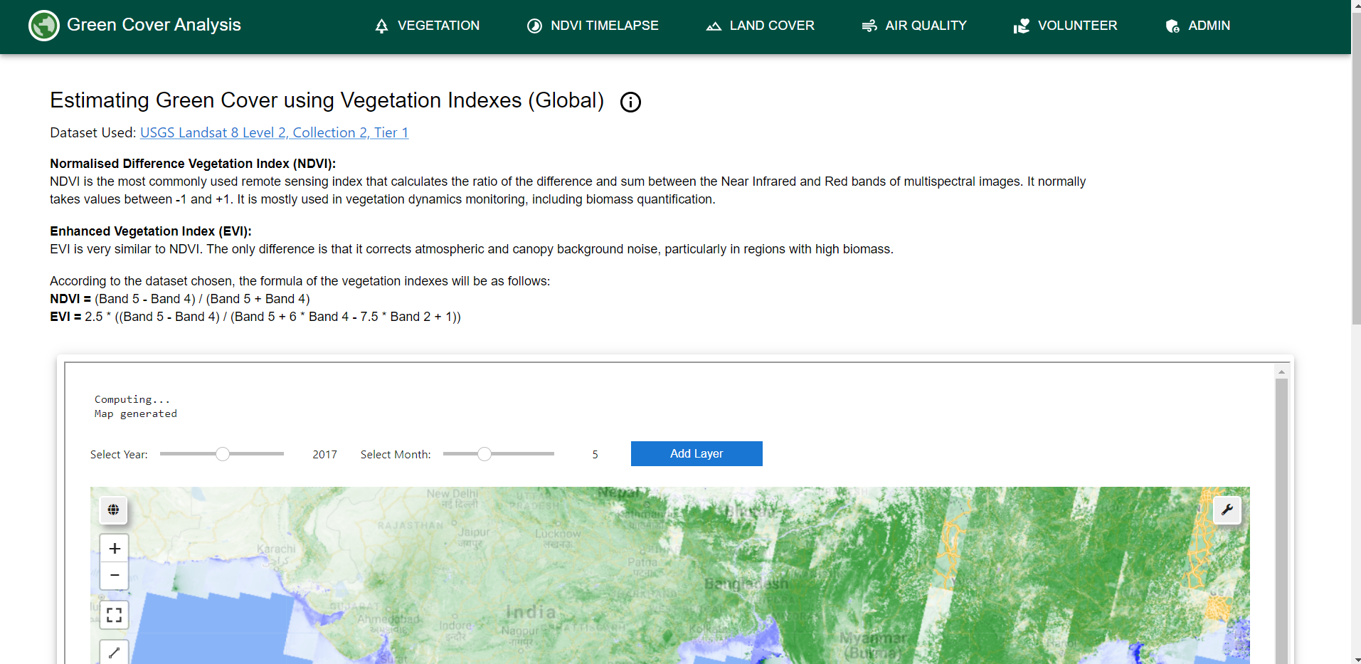
Task: Select the drawing/ruler tool below fullscreen control
Action: [114, 652]
